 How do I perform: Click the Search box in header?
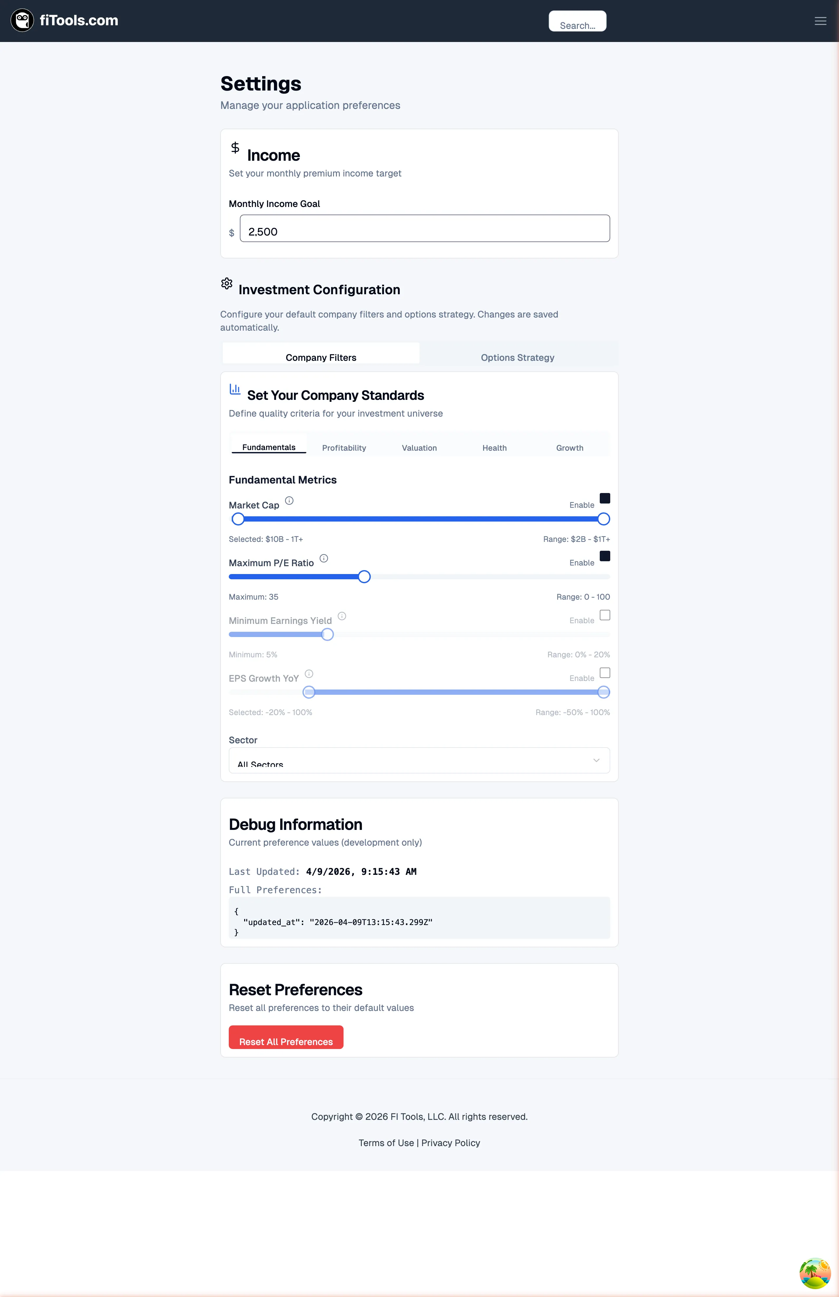pyautogui.click(x=577, y=21)
